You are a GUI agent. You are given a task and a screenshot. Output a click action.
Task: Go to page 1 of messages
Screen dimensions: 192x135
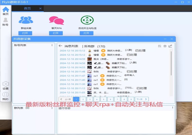76,99
